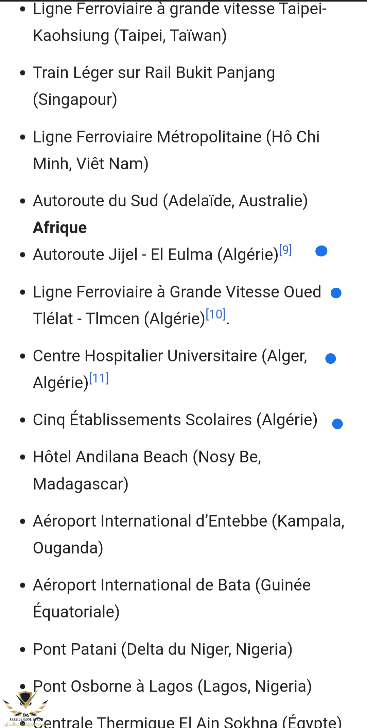Click the Hôtel Andilana Beach list item

click(x=147, y=470)
